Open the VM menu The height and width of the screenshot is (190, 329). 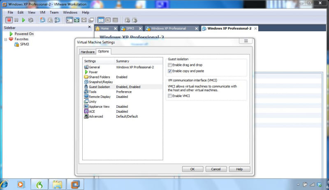(43, 12)
